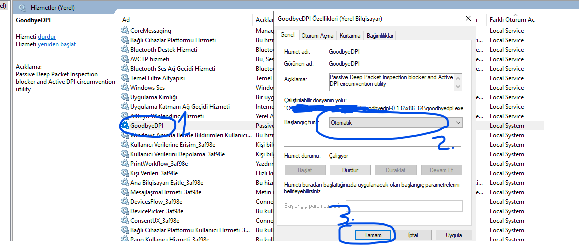Click gear icon of Kullanıcı Verilerine Erişim_3af98e
This screenshot has height=245, width=579.
(125, 145)
